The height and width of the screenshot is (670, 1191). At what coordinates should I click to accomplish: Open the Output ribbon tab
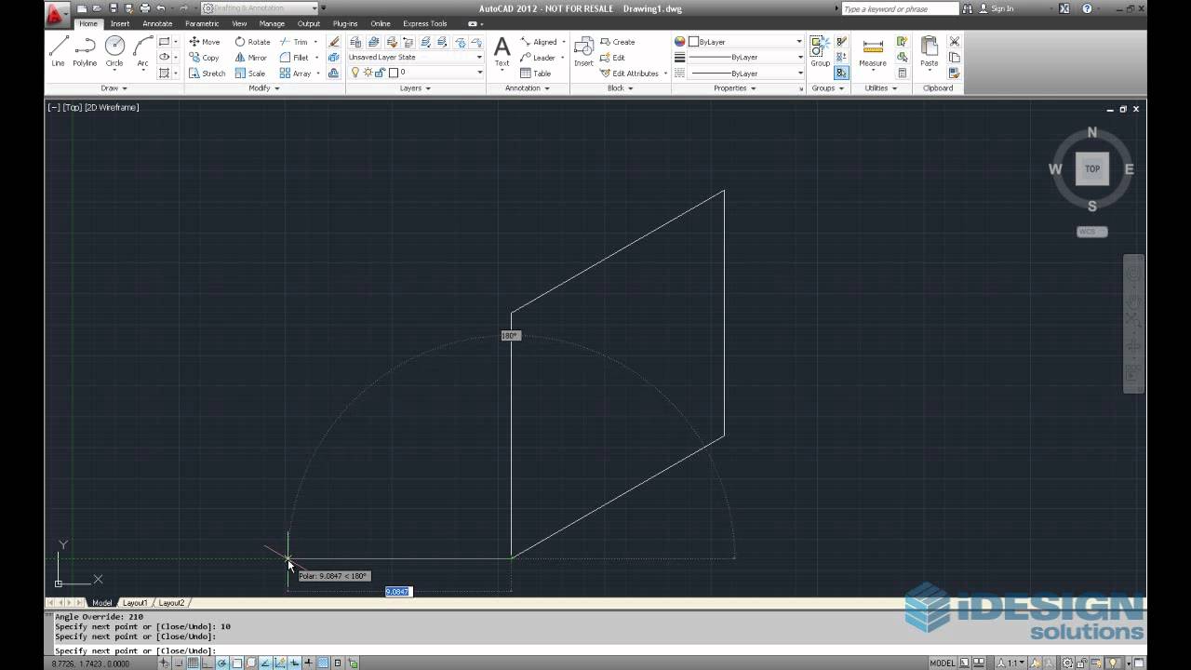(309, 23)
